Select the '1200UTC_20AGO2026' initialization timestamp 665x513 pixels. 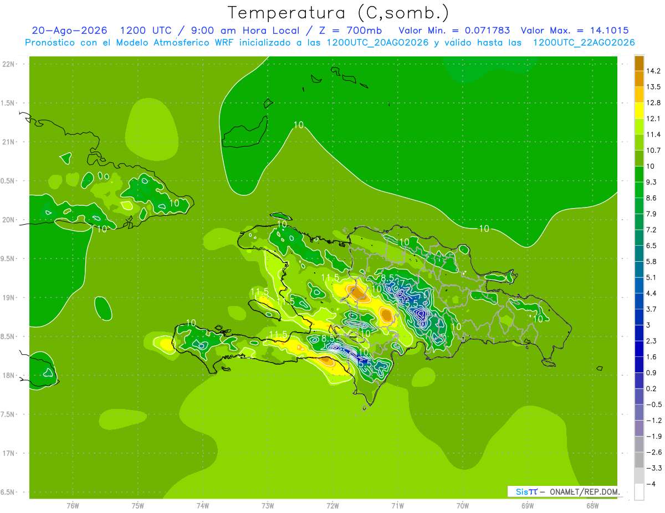(378, 43)
